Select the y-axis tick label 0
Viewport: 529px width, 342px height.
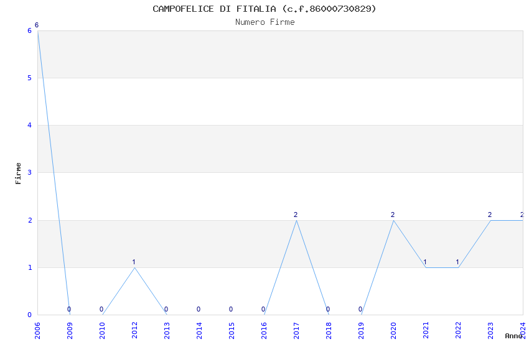[30, 315]
